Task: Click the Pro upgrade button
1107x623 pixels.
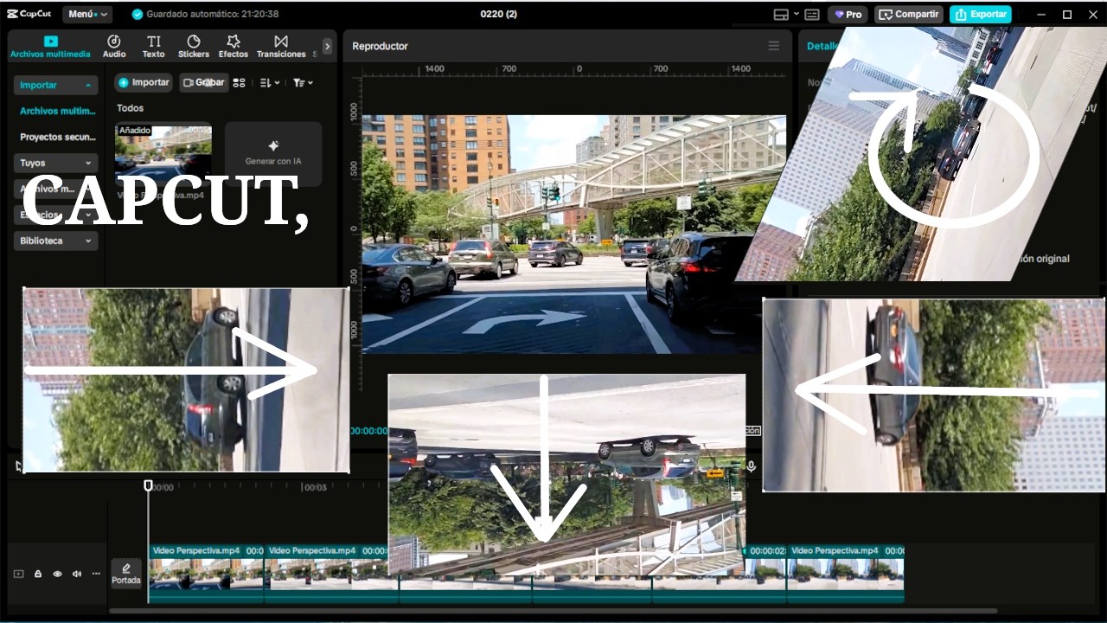Action: click(x=848, y=15)
